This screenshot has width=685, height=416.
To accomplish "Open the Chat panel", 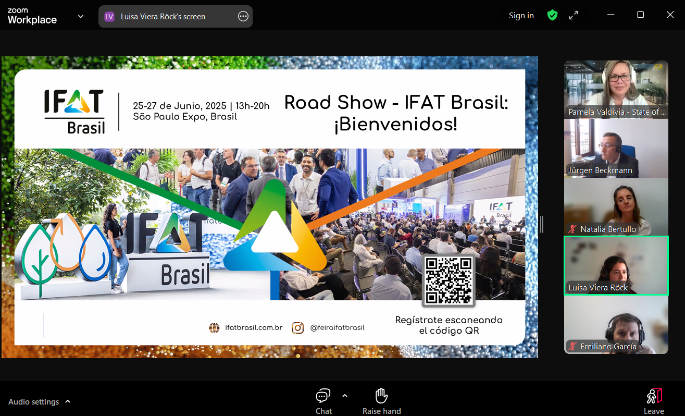I will 323,401.
